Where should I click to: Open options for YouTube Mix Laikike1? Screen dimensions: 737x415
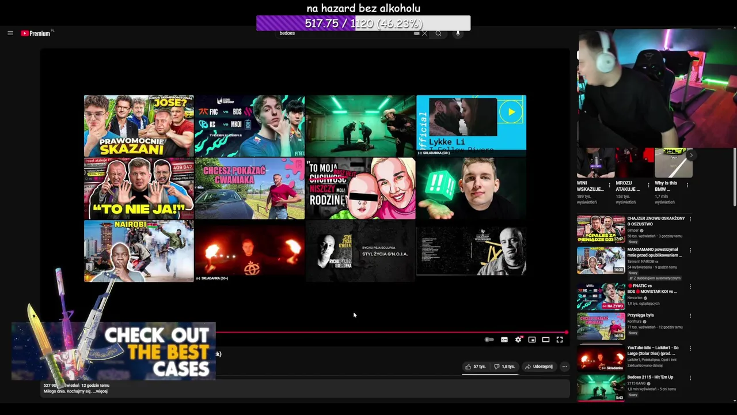point(690,349)
